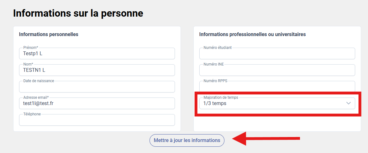Select the Nom field with TESTN1 L

pyautogui.click(x=97, y=70)
